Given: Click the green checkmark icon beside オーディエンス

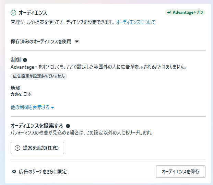Looking at the screenshot, I should point(13,13).
